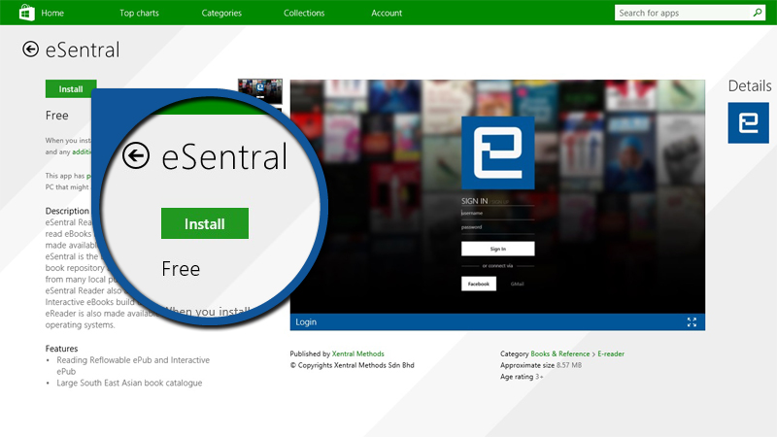The width and height of the screenshot is (777, 437).
Task: Open the Categories menu
Action: tap(221, 13)
